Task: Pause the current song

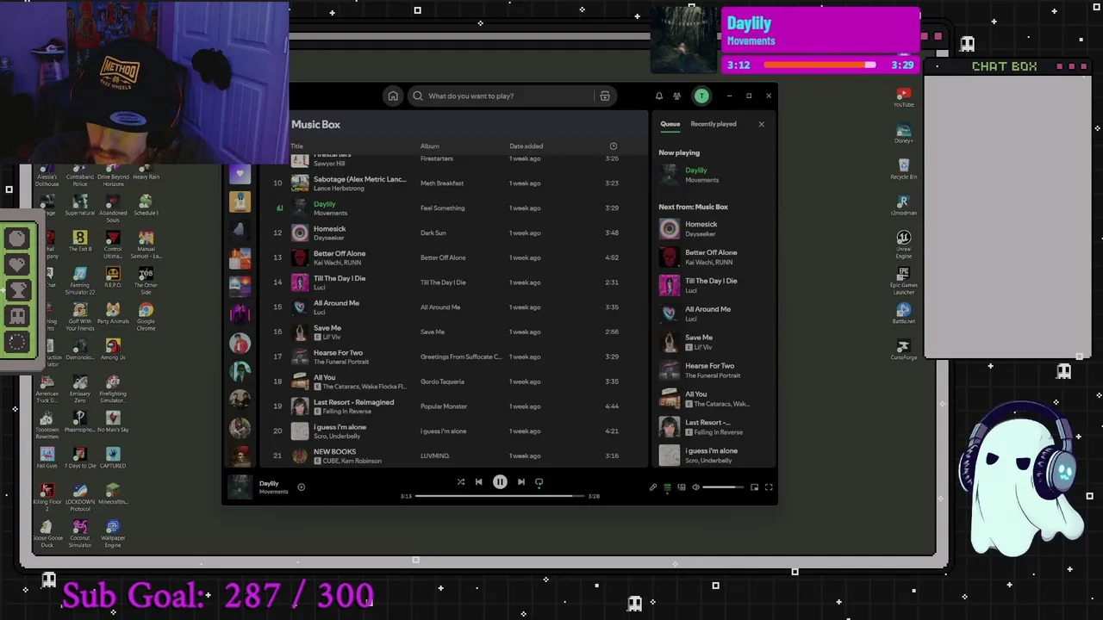Action: click(x=500, y=482)
